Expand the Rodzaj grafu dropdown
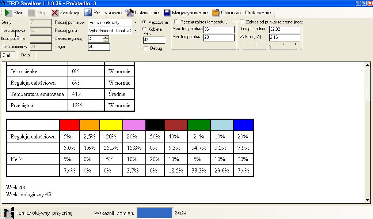The height and width of the screenshot is (219, 373). [x=135, y=31]
